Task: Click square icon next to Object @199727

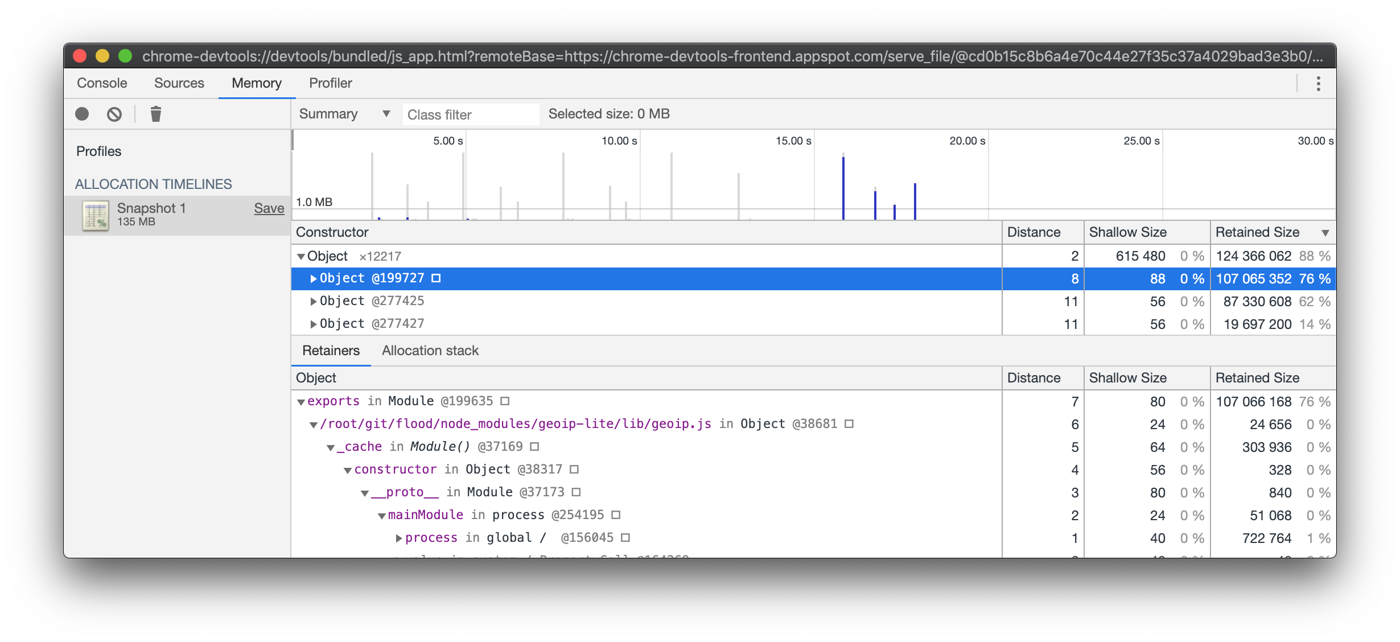Action: (437, 278)
